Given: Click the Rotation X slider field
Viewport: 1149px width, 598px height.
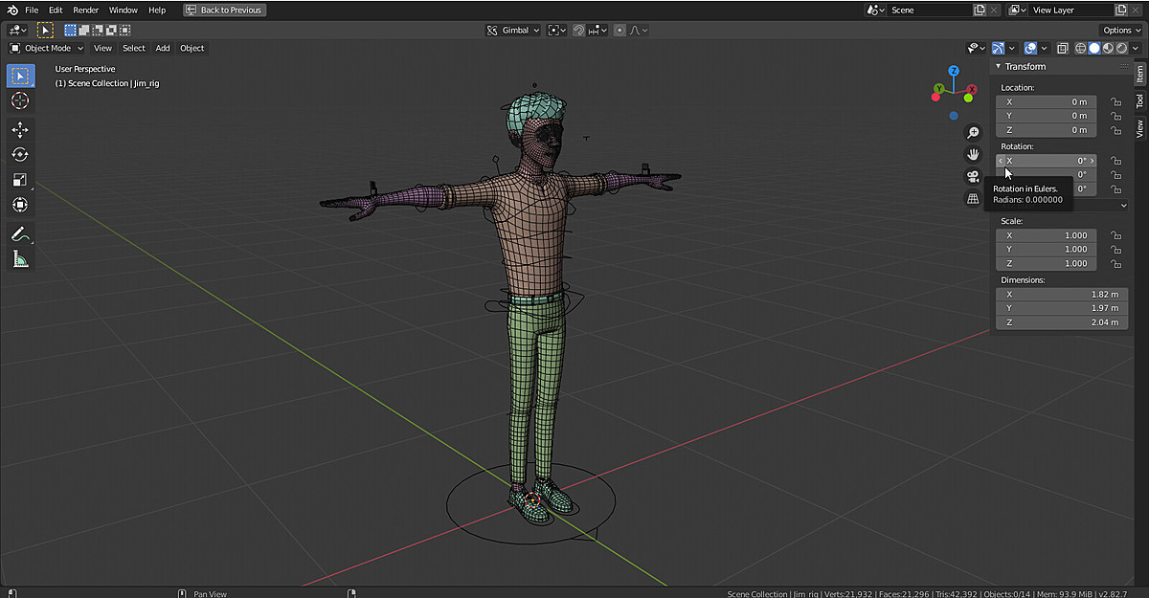Looking at the screenshot, I should [1046, 161].
